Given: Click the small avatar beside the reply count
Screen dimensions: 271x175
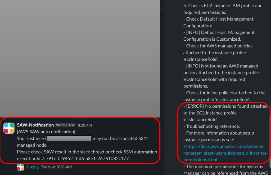Looking at the screenshot, I should click(20, 167).
